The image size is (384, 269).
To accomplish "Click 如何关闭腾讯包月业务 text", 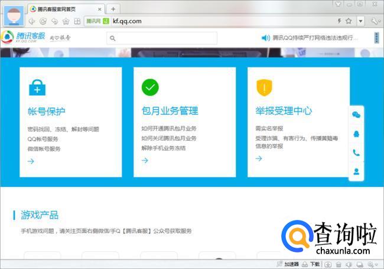I will pos(169,138).
